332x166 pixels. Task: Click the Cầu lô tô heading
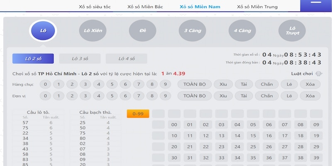coord(38,112)
